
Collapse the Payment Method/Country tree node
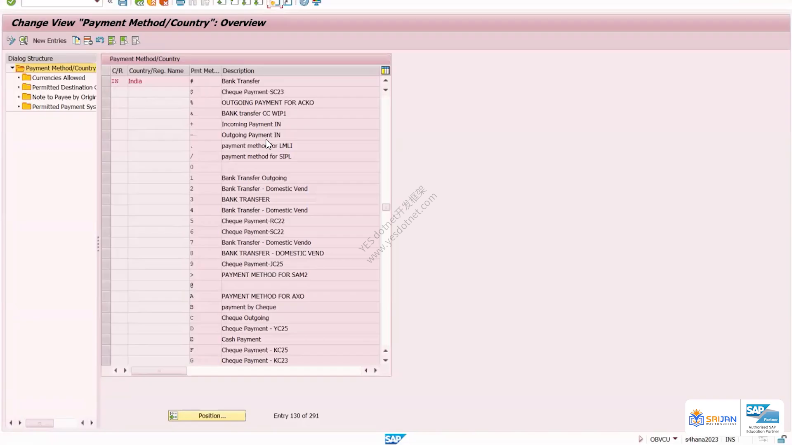coord(12,68)
